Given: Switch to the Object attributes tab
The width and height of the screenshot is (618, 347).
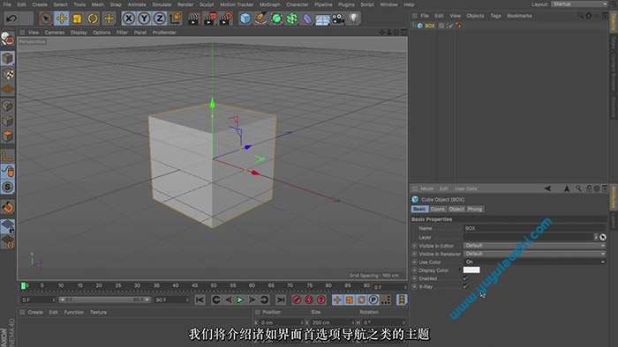Looking at the screenshot, I should coord(456,209).
